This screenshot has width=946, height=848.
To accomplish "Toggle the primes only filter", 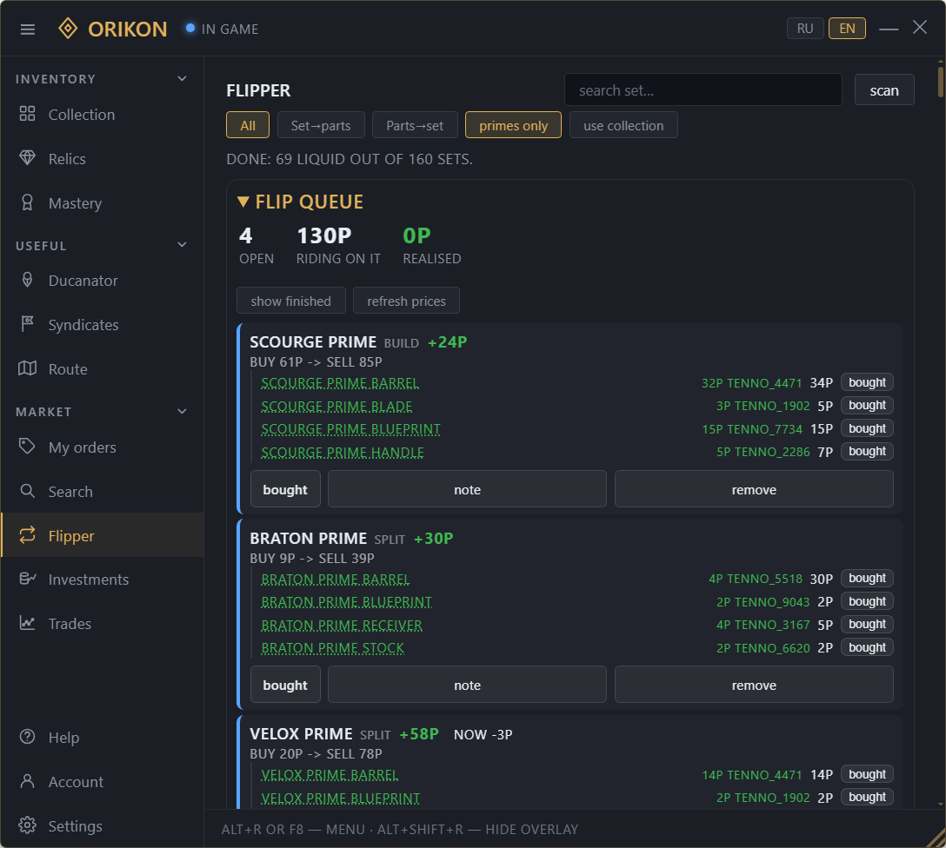I will (x=513, y=125).
